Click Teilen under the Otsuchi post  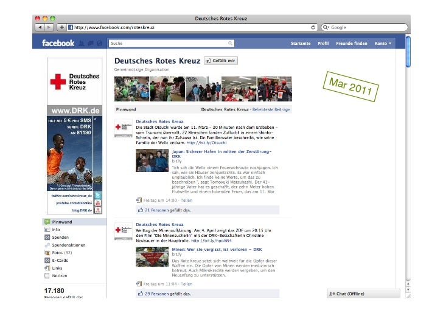(186, 200)
